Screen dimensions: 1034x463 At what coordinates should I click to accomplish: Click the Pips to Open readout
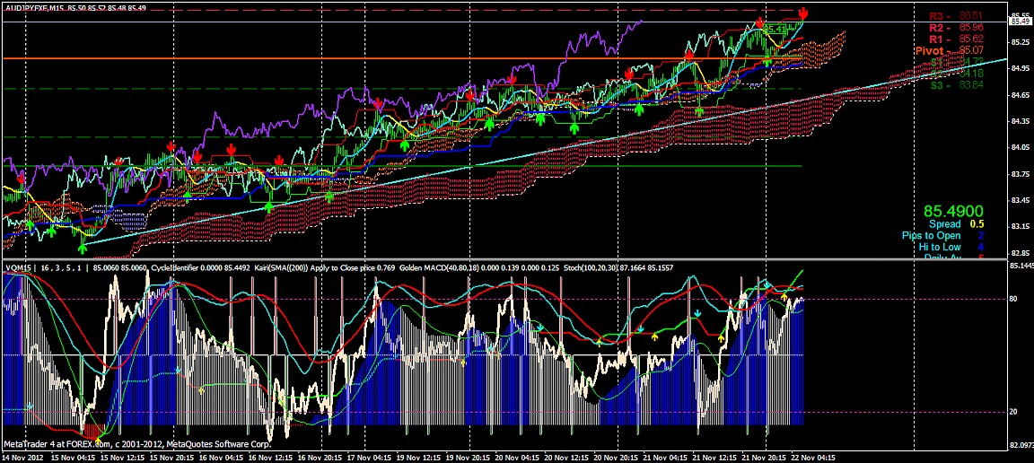coord(943,235)
